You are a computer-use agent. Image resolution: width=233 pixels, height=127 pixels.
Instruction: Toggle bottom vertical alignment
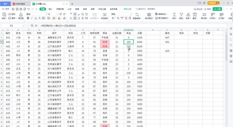(x=79, y=14)
